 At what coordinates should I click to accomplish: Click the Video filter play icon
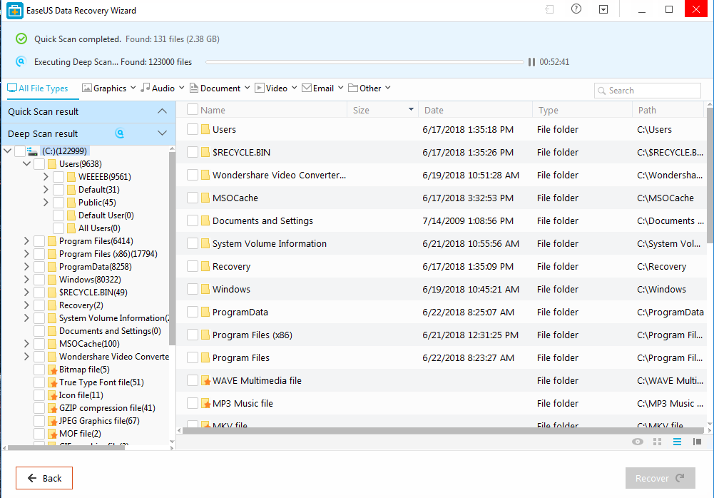coord(260,88)
